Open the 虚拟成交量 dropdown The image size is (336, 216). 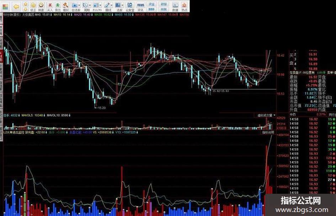pos(267,115)
